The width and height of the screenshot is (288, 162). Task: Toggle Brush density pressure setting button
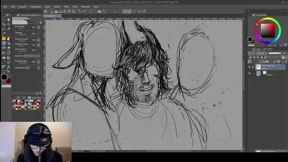(39, 62)
